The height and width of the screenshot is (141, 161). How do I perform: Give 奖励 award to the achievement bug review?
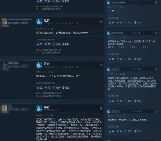click(x=138, y=59)
